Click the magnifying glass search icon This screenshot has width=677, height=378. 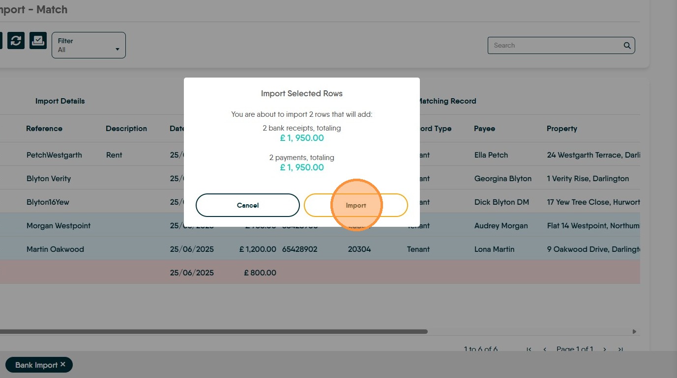627,46
